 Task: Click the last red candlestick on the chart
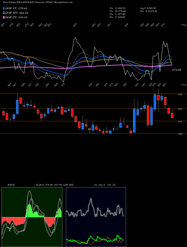(172, 116)
